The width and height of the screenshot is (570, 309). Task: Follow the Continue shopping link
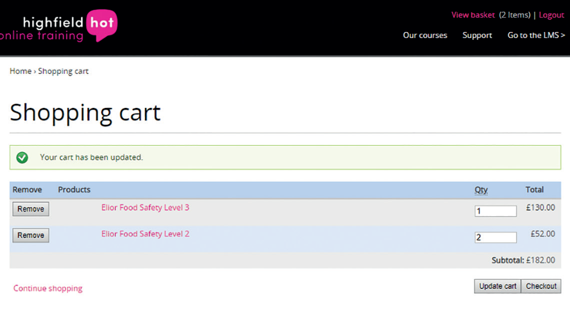(x=48, y=289)
